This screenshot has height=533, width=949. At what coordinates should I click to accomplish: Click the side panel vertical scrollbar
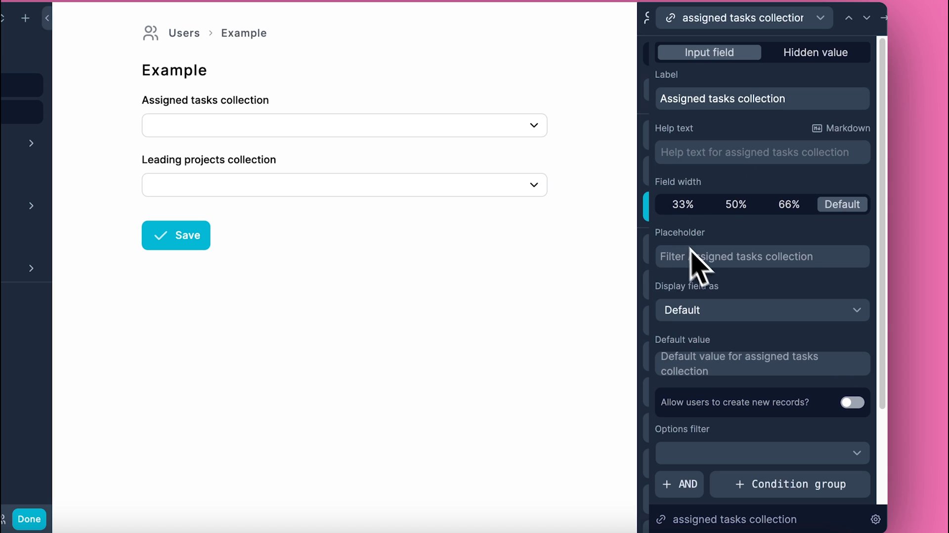point(882,222)
